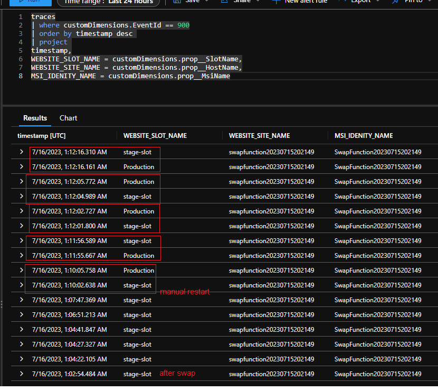Open the Time range Last 24 hours selector
Screen dimensions: 438x391
pyautogui.click(x=108, y=3)
